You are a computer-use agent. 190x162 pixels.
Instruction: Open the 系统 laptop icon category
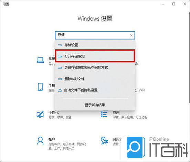point(40,60)
